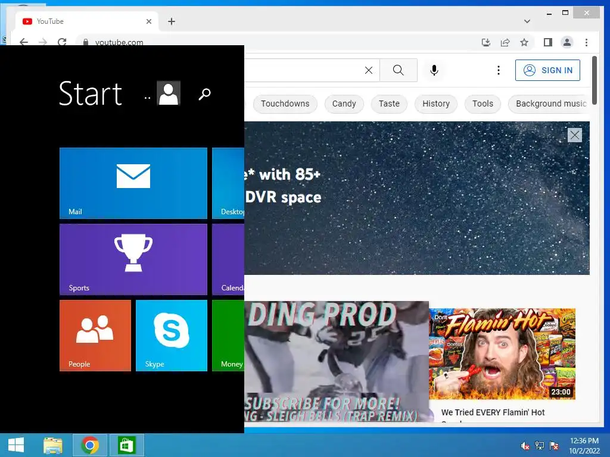Screen dimensions: 610x457
Task: Go back in Chrome
Action: point(24,42)
